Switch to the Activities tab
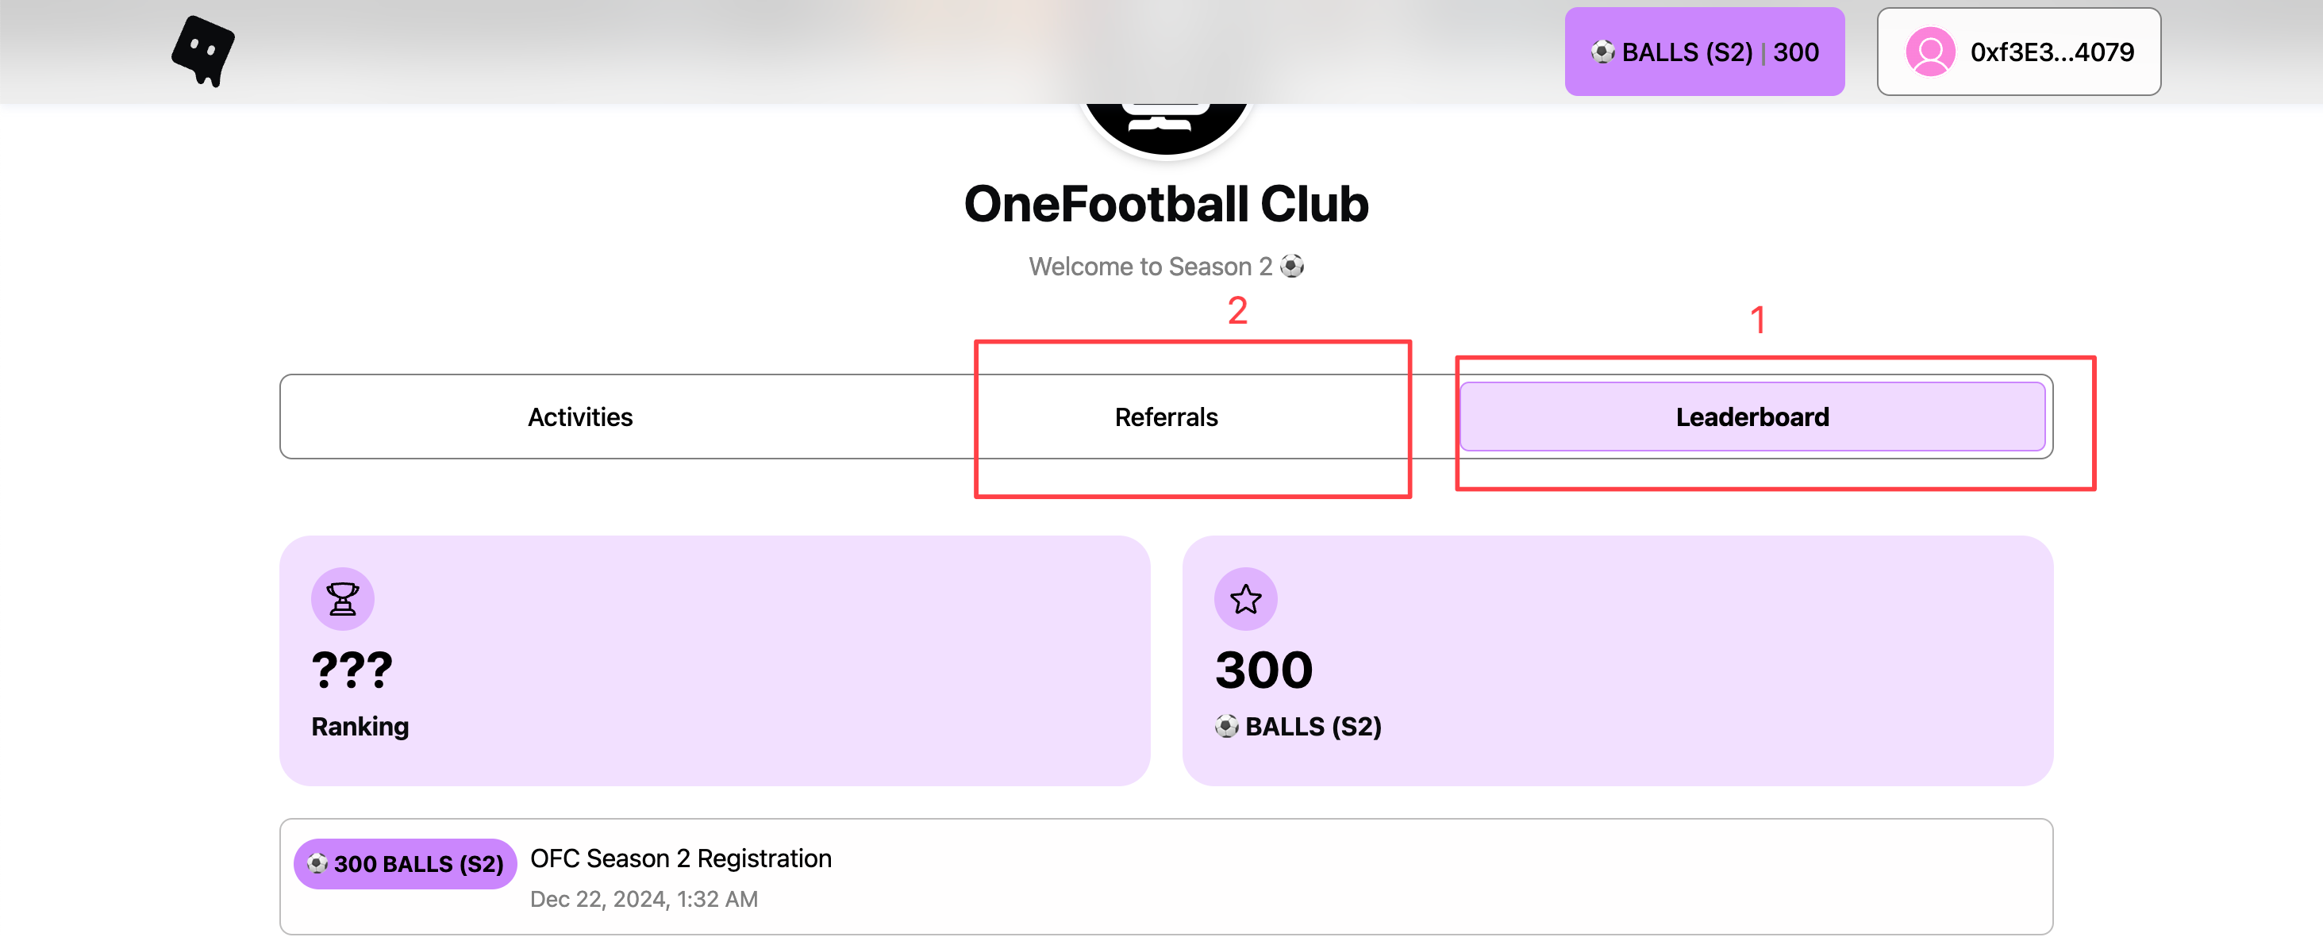This screenshot has height=937, width=2323. (x=580, y=417)
